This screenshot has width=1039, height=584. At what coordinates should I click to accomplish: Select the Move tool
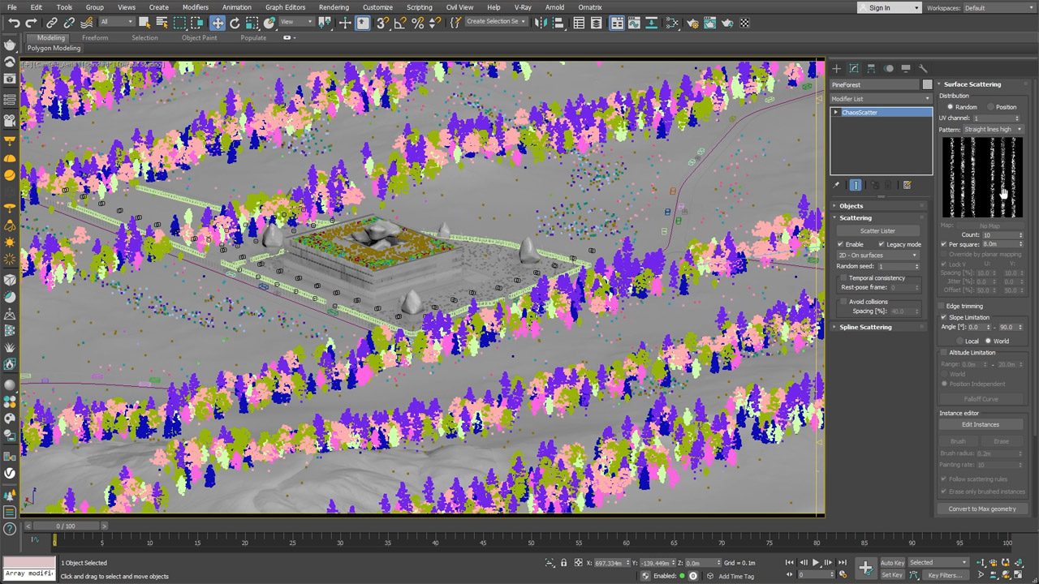tap(217, 23)
